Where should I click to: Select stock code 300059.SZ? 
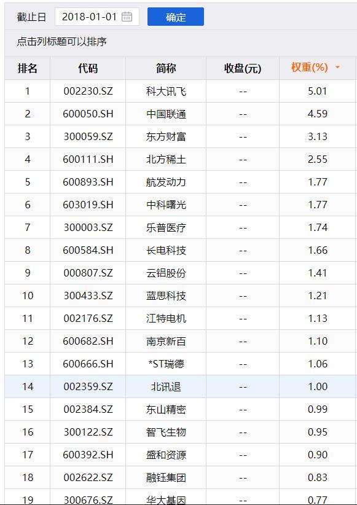[88, 136]
